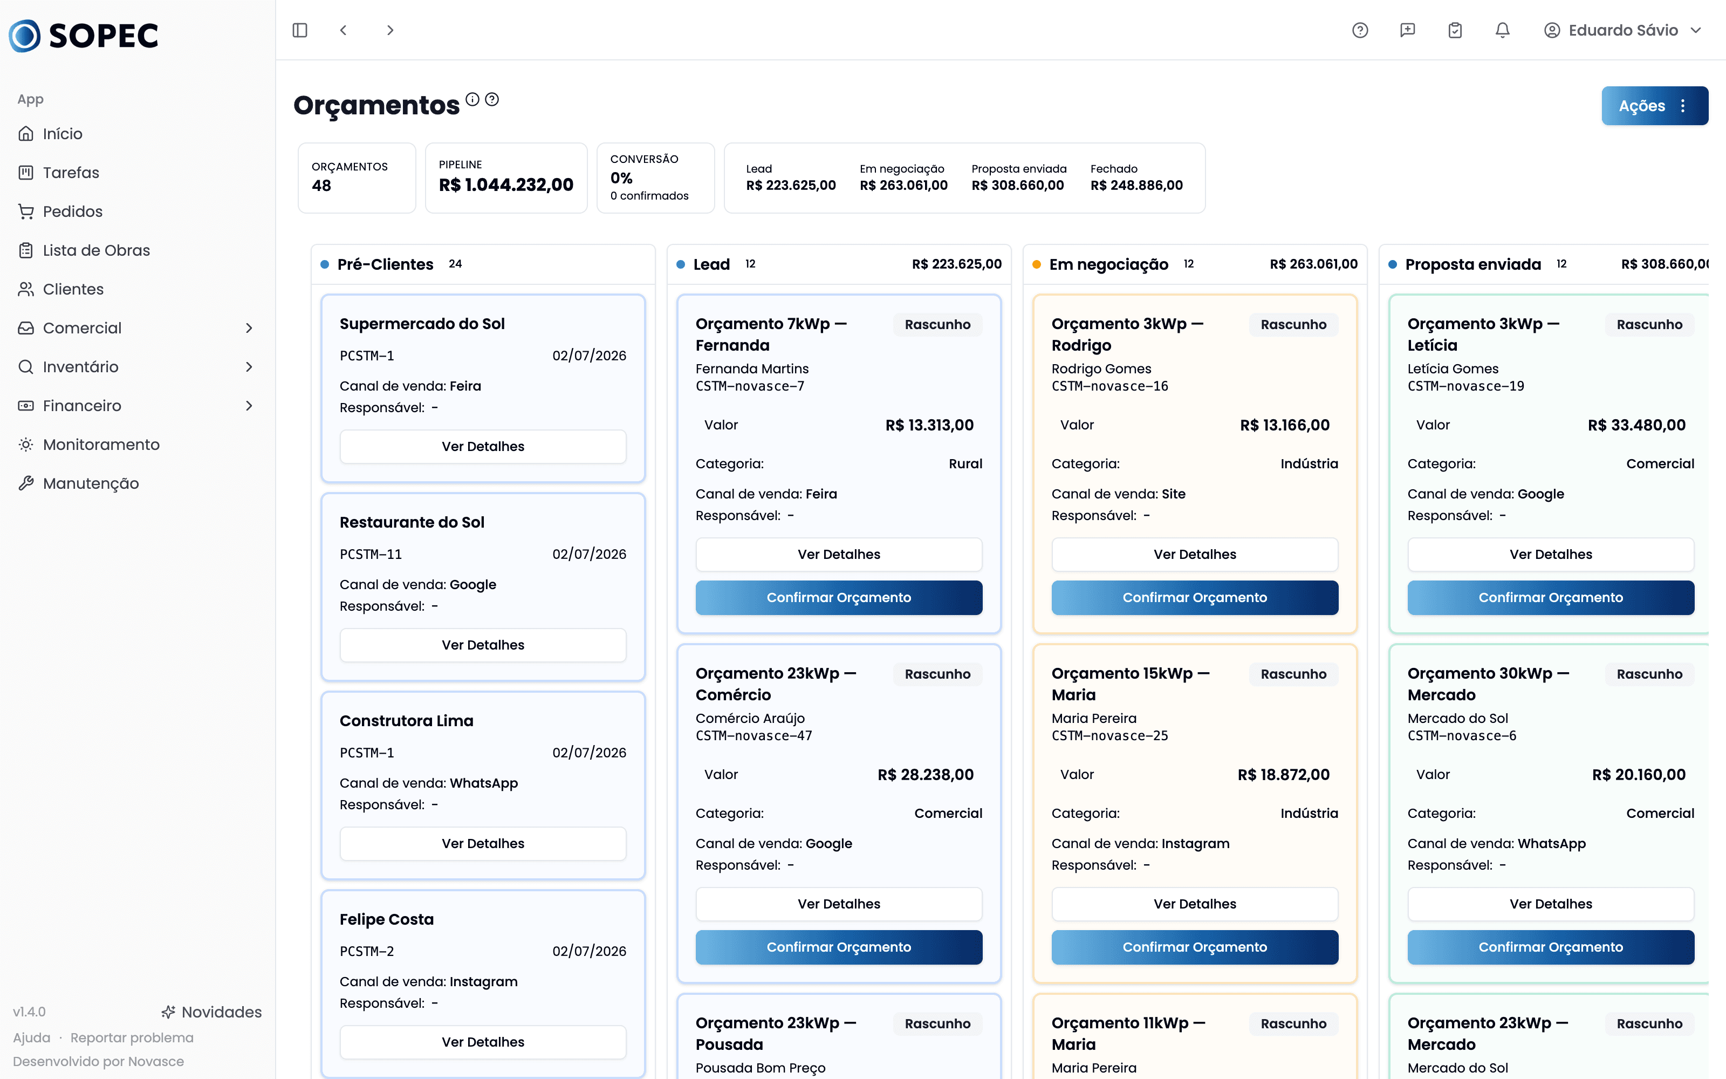1726x1079 pixels.
Task: Open Manutenção in the sidebar
Action: pyautogui.click(x=137, y=484)
